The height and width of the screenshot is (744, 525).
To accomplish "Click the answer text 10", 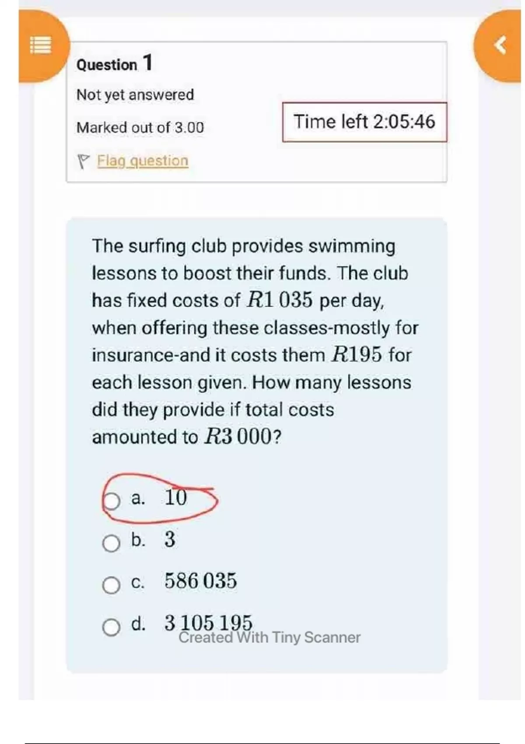I will (176, 498).
